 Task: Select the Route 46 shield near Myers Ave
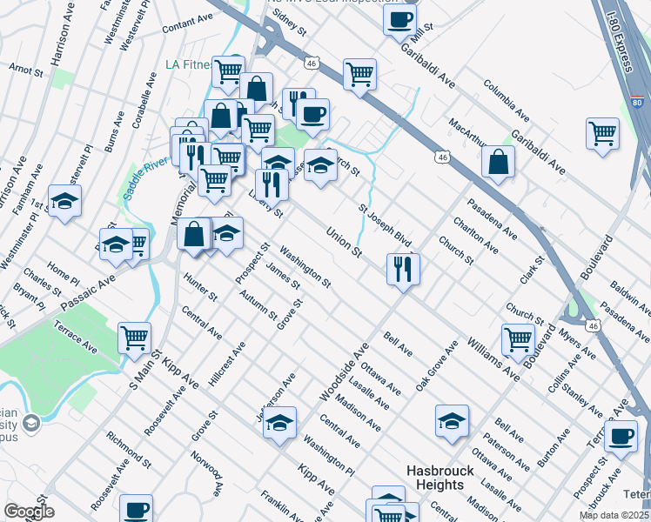594,325
